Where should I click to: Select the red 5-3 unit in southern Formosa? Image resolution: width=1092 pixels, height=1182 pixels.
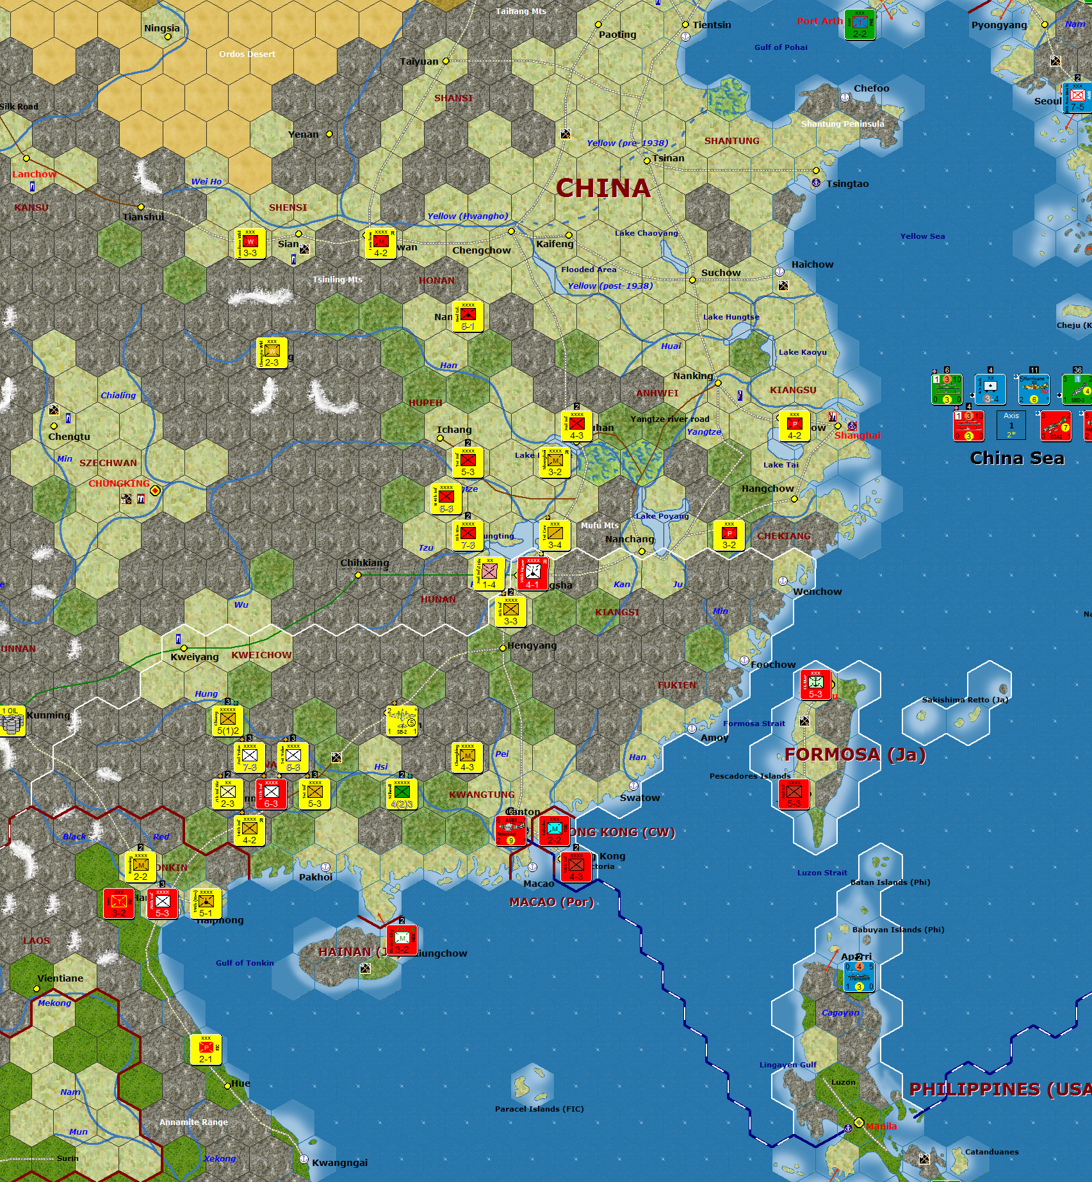coord(794,794)
